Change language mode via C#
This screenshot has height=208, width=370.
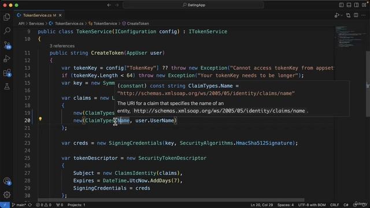346,205
